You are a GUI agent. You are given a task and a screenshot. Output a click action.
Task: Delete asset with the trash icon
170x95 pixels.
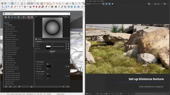[x=19, y=87]
